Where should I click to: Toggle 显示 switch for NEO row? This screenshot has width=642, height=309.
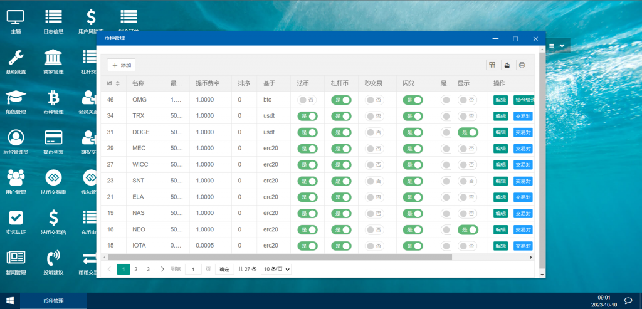pos(468,229)
